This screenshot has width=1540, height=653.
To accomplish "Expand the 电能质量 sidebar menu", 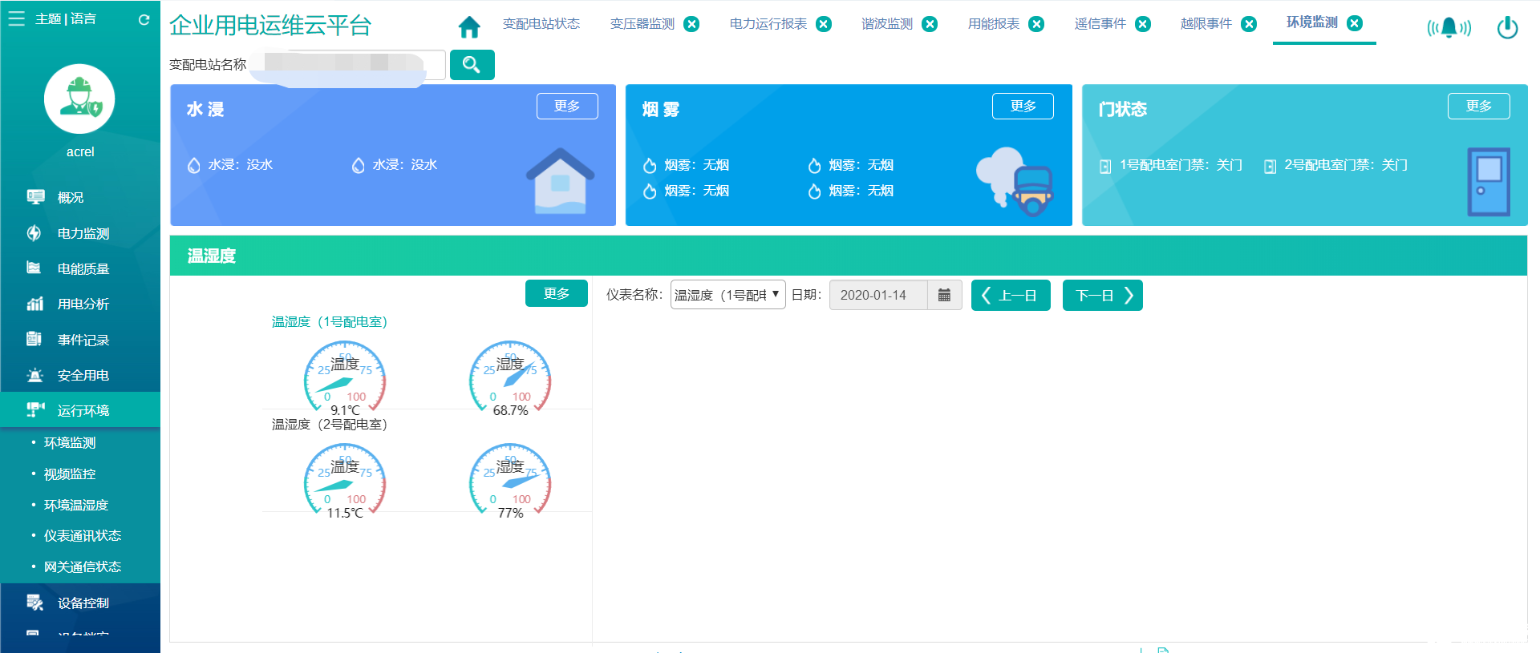I will [x=80, y=268].
